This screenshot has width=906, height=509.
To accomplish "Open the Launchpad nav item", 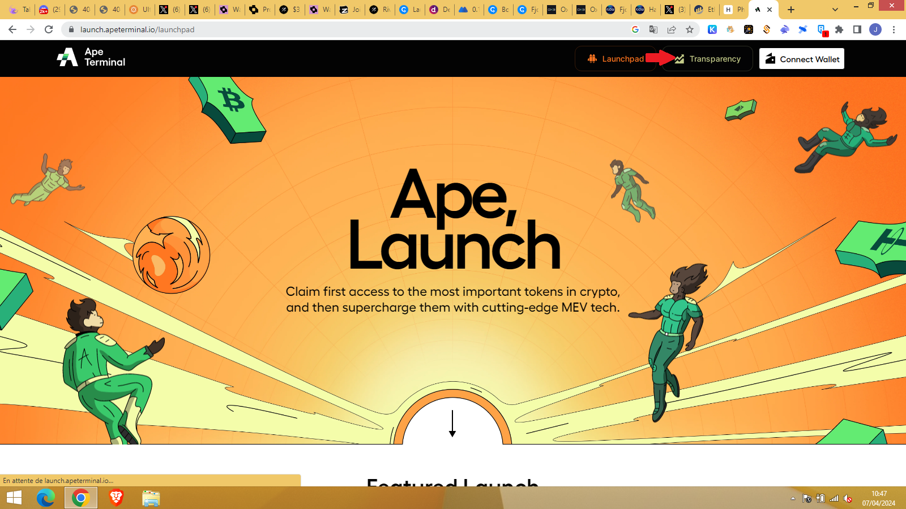I will pyautogui.click(x=616, y=59).
